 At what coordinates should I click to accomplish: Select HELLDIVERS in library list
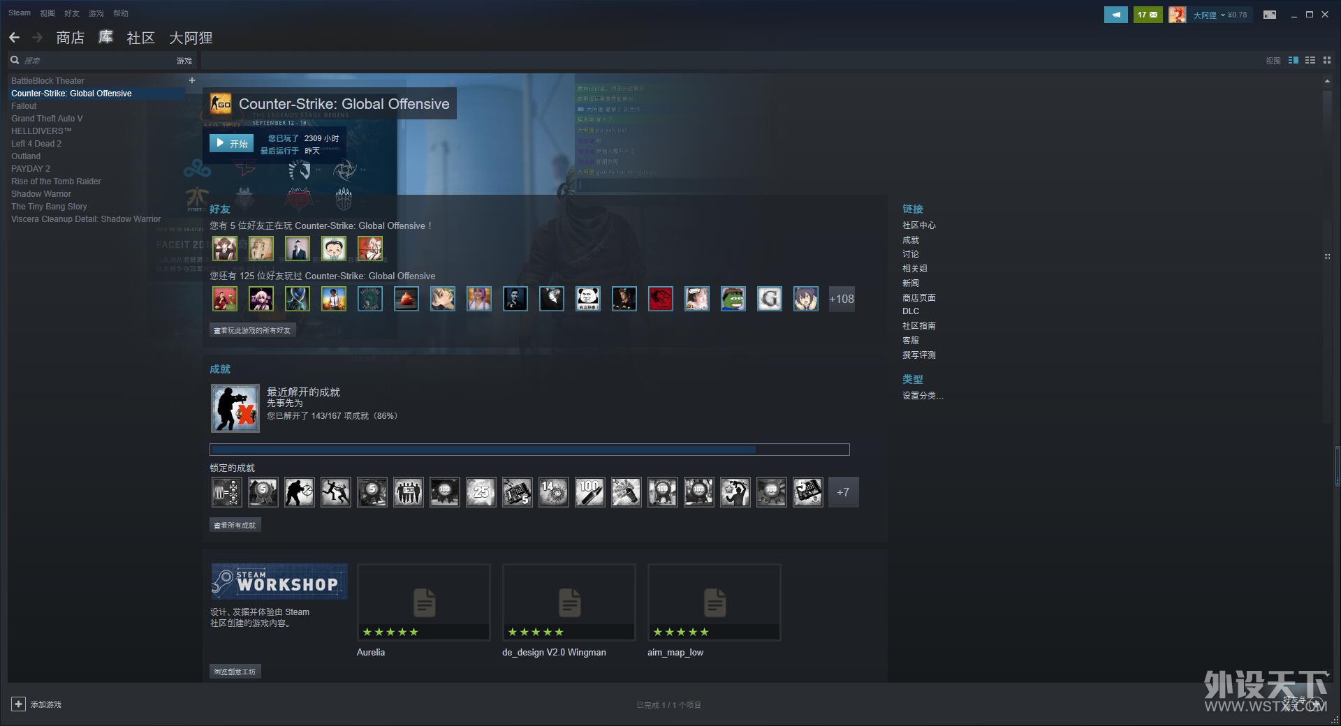click(x=41, y=131)
